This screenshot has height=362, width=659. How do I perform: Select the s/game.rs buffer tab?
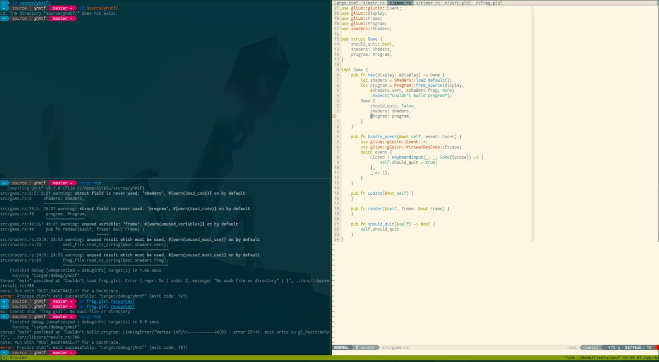tap(400, 3)
